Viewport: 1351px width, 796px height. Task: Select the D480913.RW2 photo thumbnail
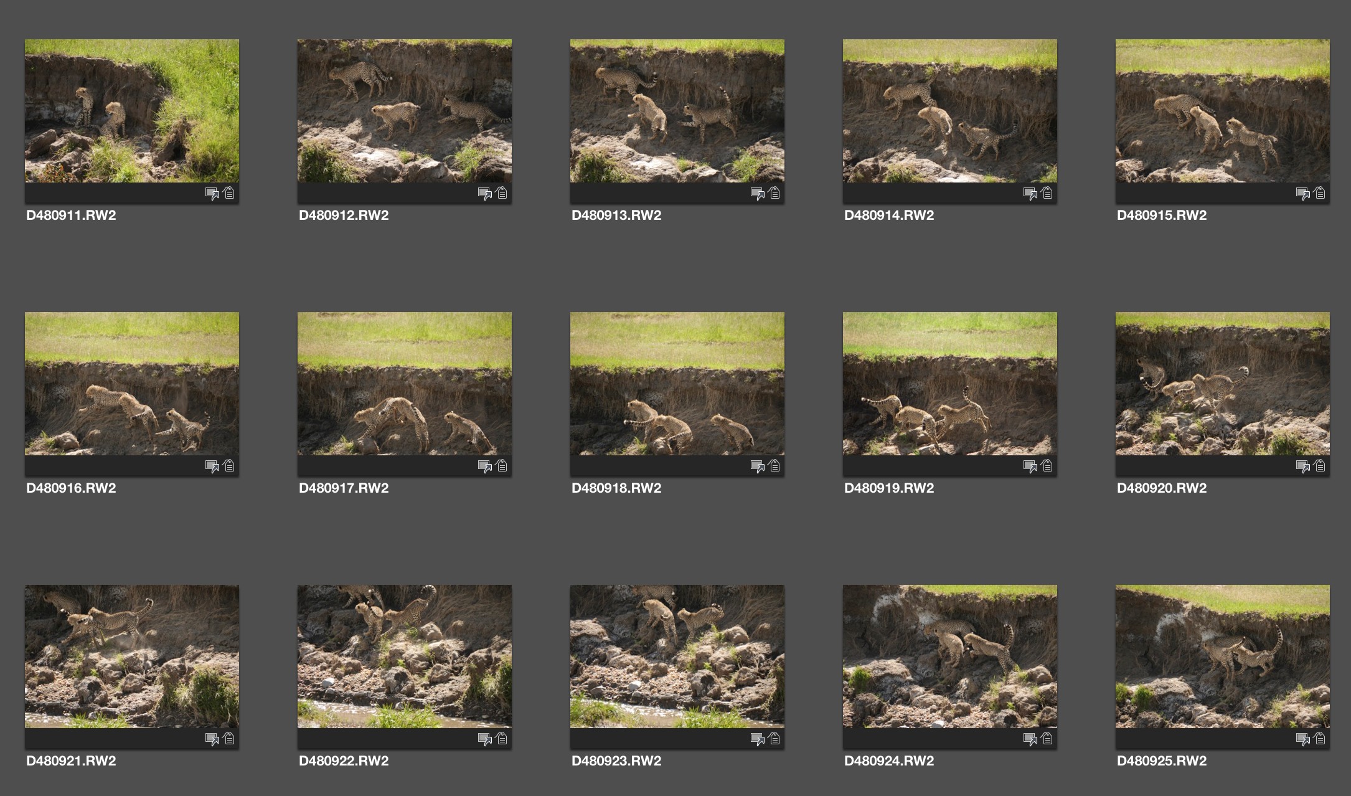tap(677, 111)
